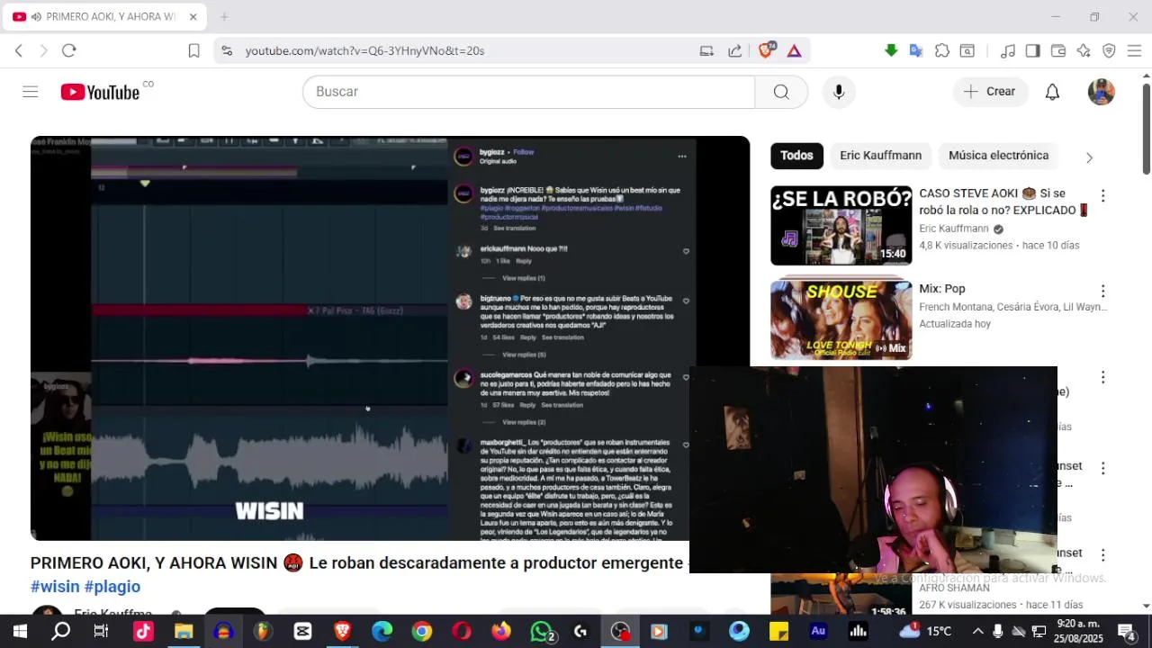Start voice search with the microphone
Viewport: 1152px width, 648px height.
[x=839, y=92]
